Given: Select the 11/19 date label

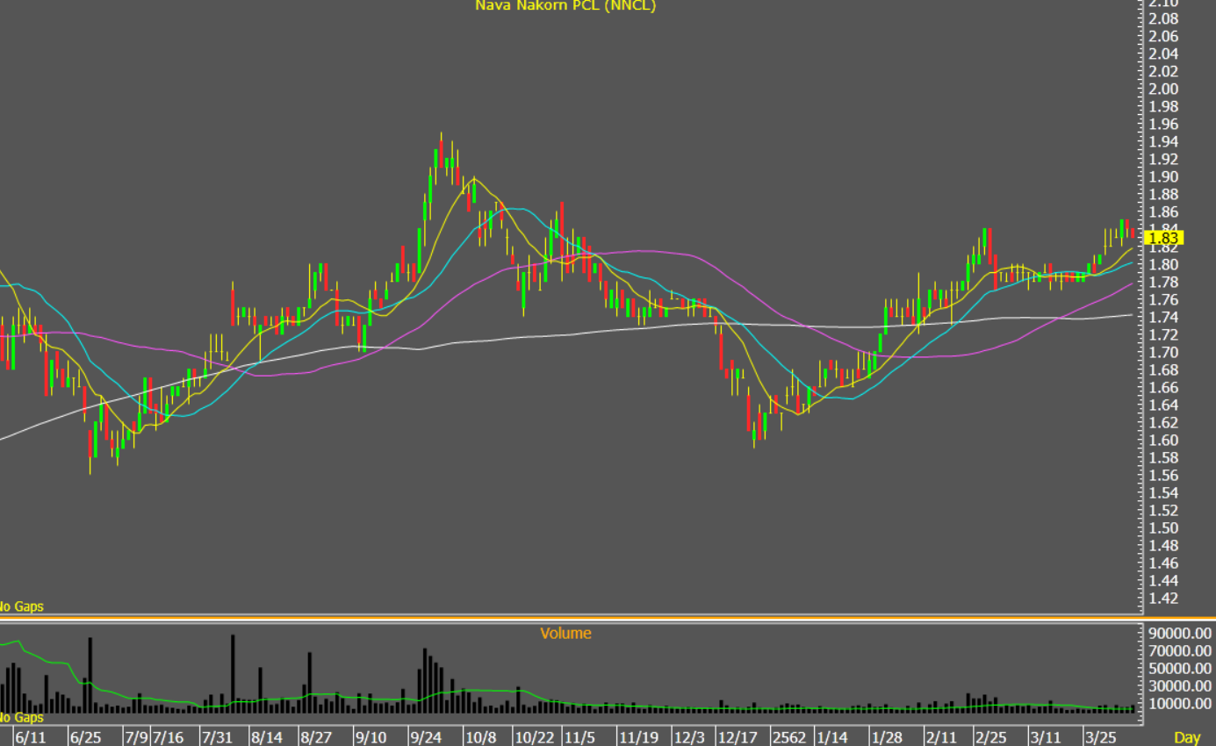Looking at the screenshot, I should 637,737.
